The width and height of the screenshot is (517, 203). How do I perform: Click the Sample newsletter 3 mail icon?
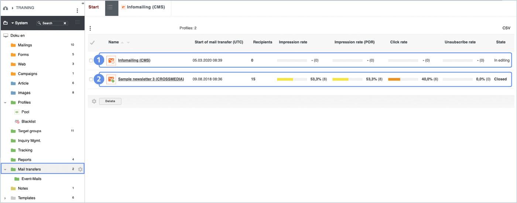coord(111,79)
